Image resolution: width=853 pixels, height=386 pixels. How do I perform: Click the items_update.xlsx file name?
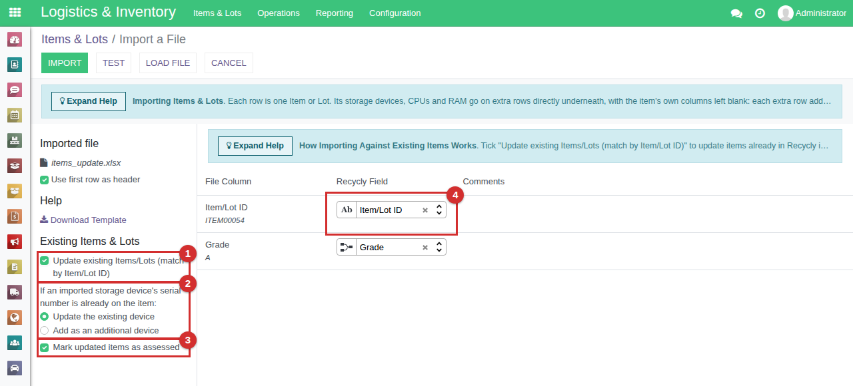(86, 162)
